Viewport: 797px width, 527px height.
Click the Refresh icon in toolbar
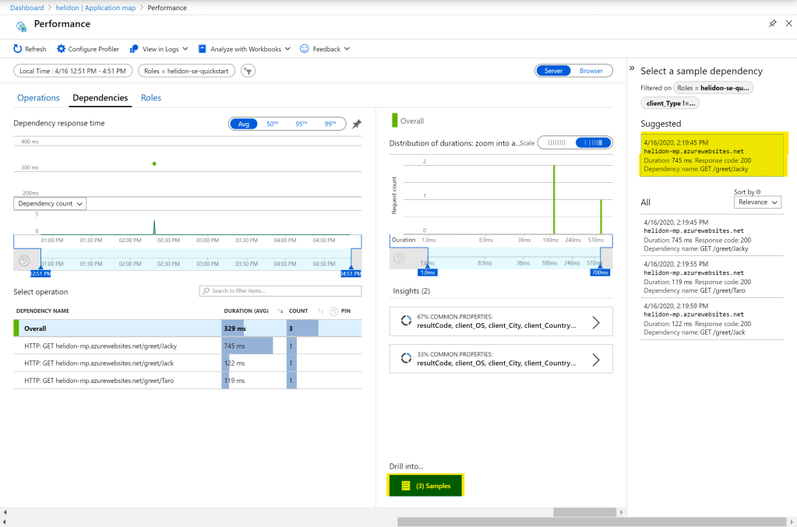[x=18, y=49]
